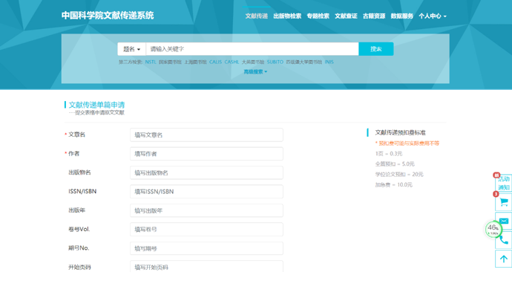Open the INIS search link
This screenshot has width=512, height=281.
point(329,62)
